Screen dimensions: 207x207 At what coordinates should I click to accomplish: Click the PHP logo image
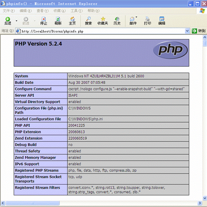point(170,50)
